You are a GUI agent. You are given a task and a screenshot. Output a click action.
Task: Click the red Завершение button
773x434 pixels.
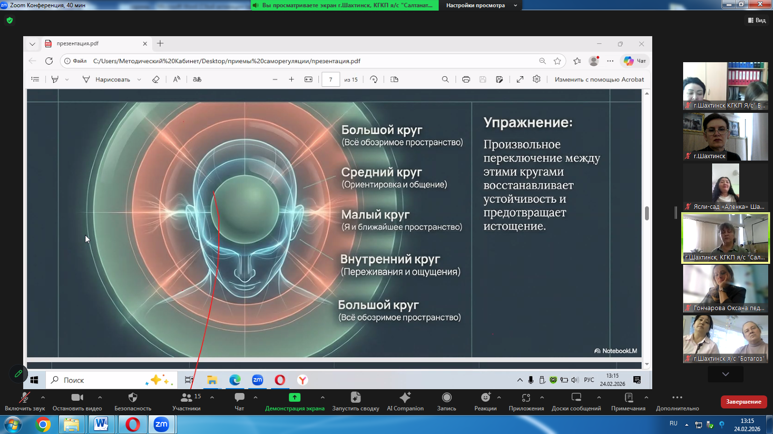(x=744, y=402)
